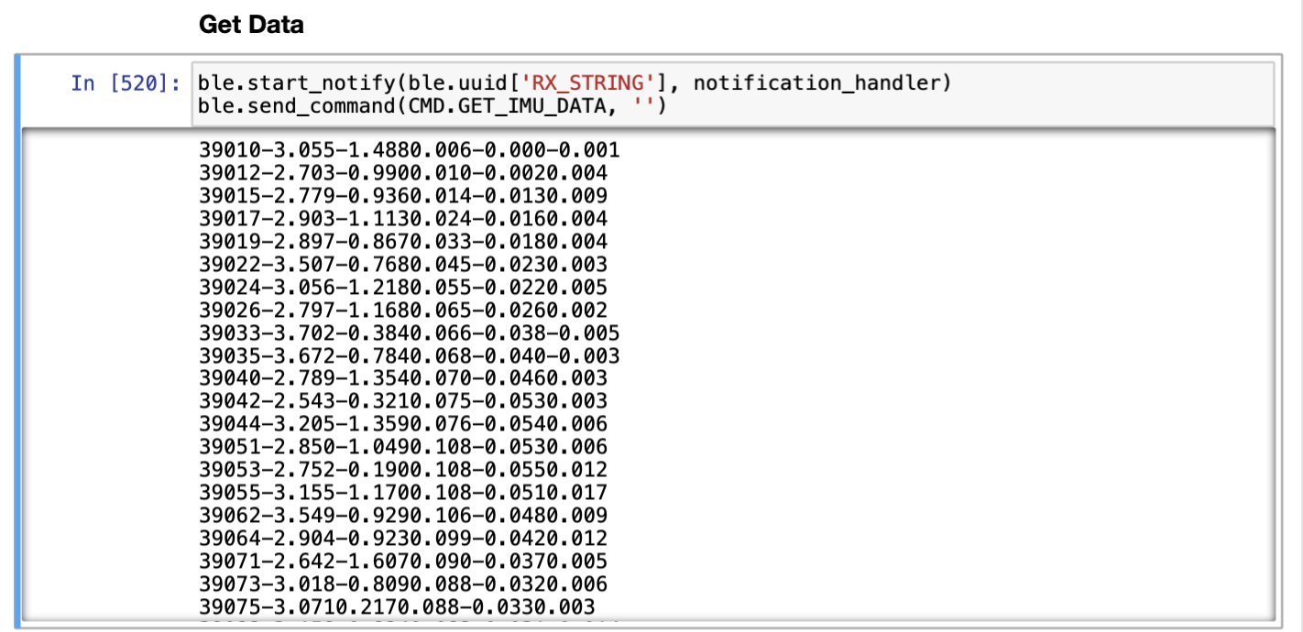Click output row starting with 39055
Viewport: 1303px width, 632px height.
pyautogui.click(x=403, y=493)
